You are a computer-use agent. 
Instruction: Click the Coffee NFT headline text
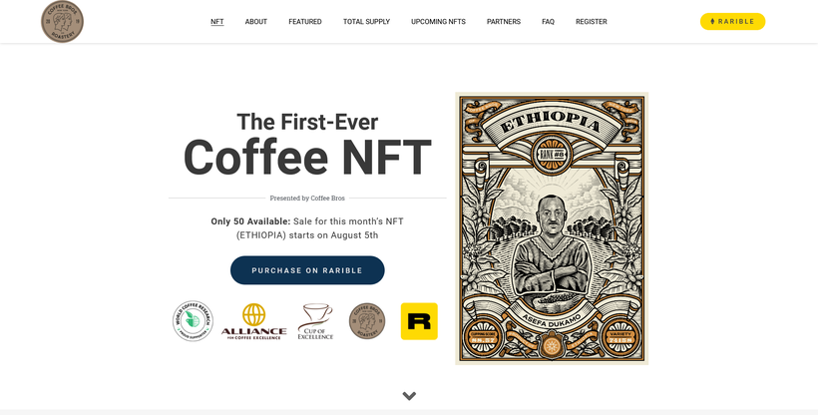coord(307,158)
